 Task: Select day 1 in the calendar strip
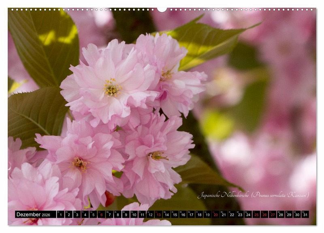60,214
